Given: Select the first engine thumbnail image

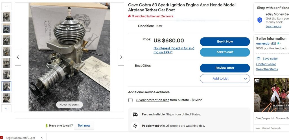Looking at the screenshot, I should (x=6, y=17).
